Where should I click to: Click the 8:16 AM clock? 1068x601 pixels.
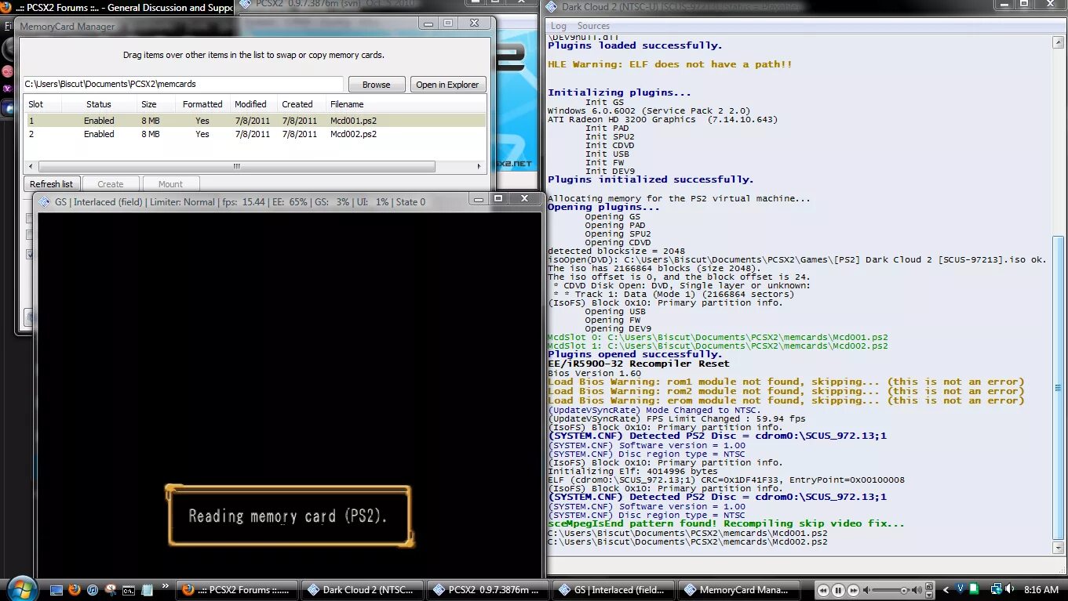(1041, 590)
